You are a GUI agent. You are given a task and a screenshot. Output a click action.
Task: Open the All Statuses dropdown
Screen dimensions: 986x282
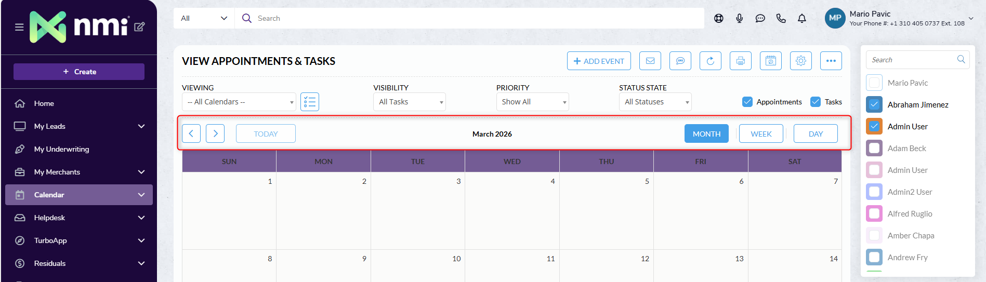tap(655, 102)
